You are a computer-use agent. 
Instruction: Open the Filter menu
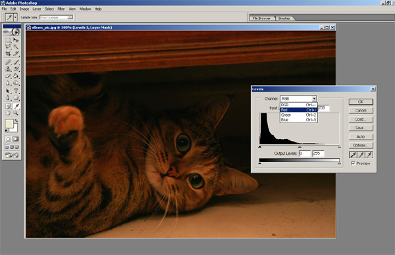61,9
